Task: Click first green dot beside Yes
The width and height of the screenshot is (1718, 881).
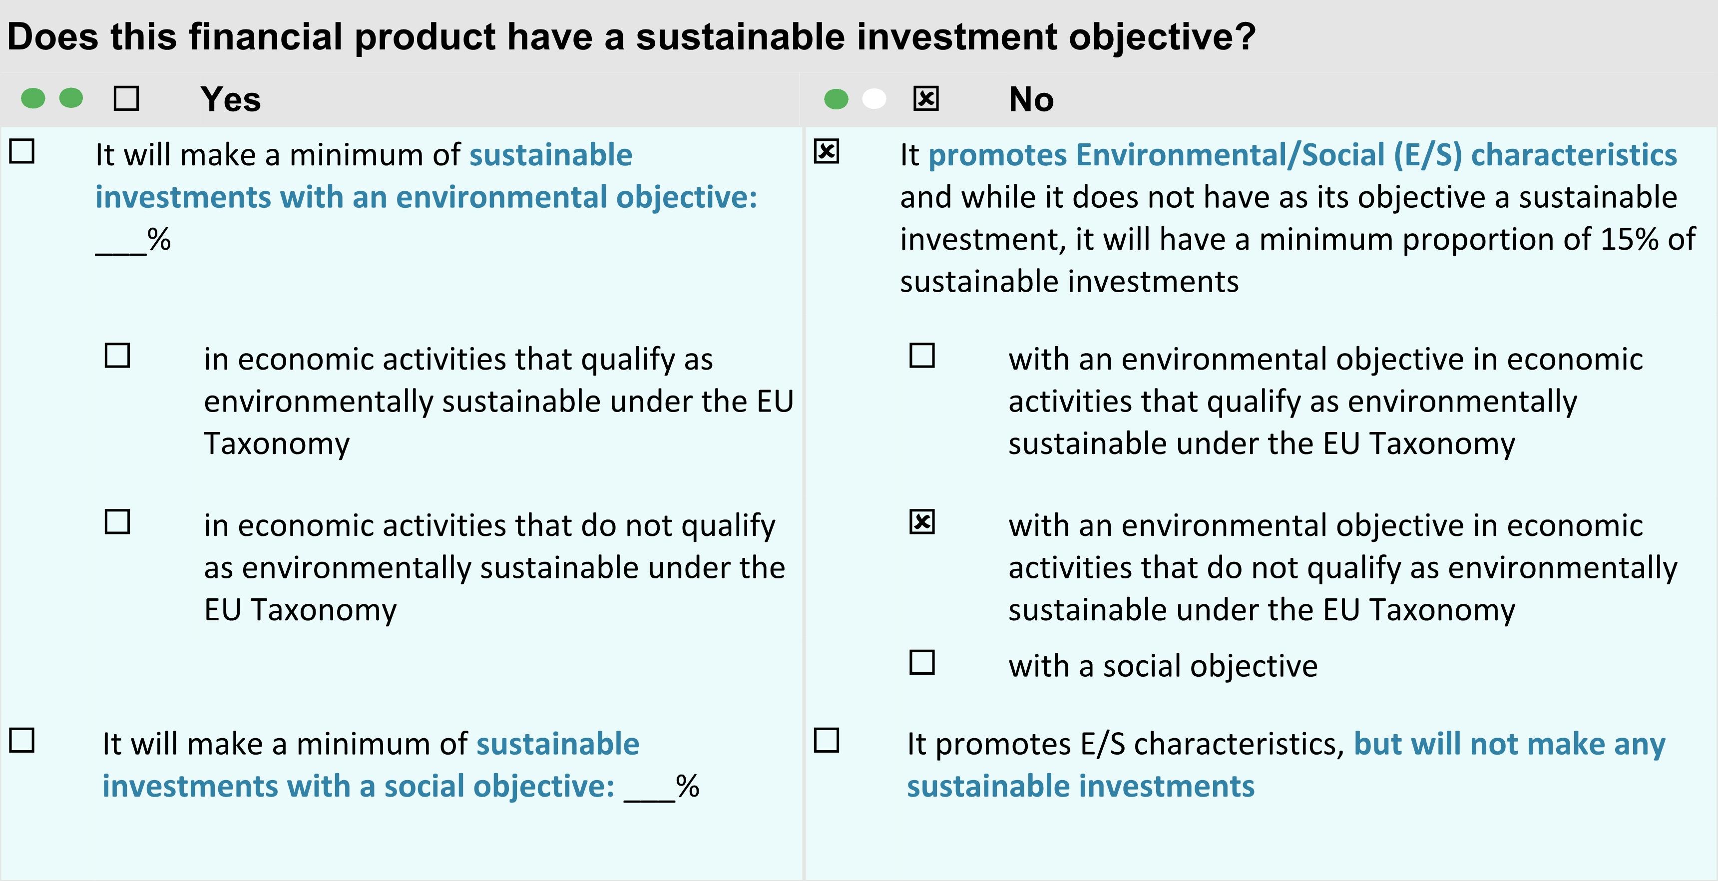Action: (x=33, y=99)
